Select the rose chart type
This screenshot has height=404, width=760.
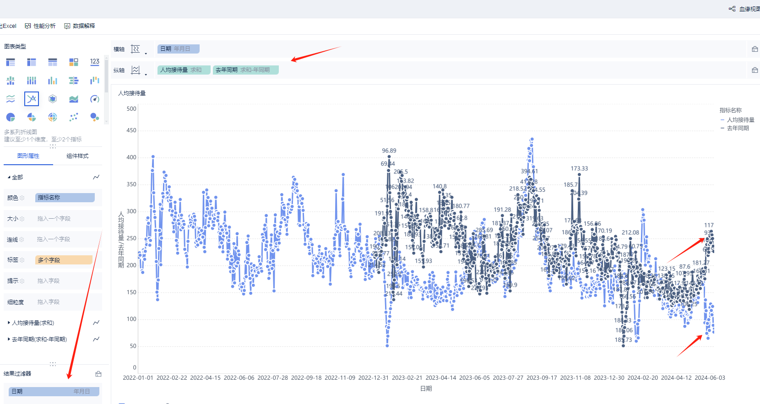(32, 117)
